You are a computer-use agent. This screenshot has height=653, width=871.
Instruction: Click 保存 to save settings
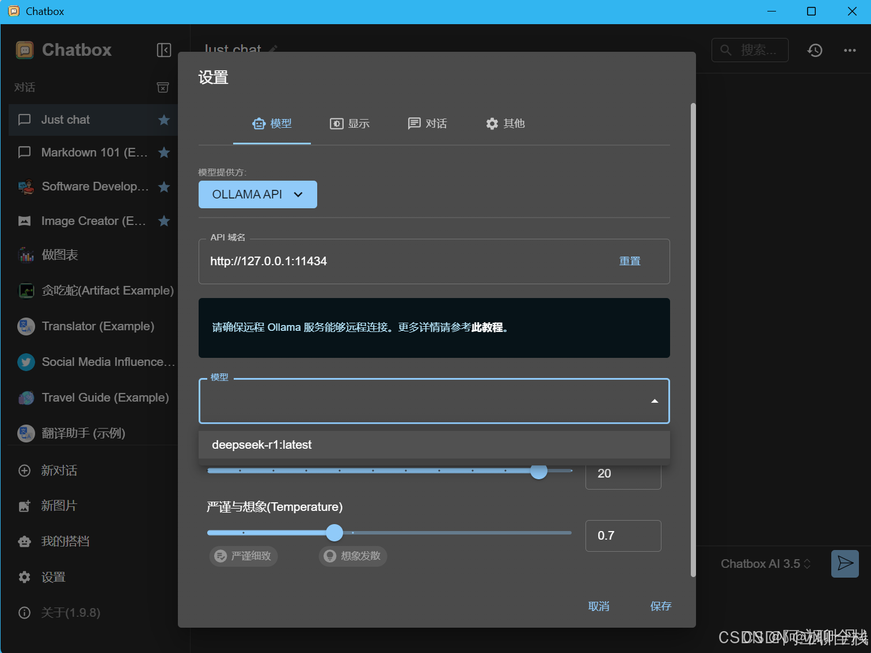661,606
